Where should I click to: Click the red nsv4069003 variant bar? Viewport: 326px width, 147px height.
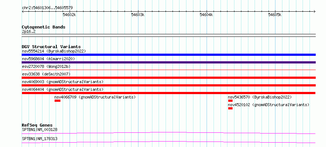168,85
